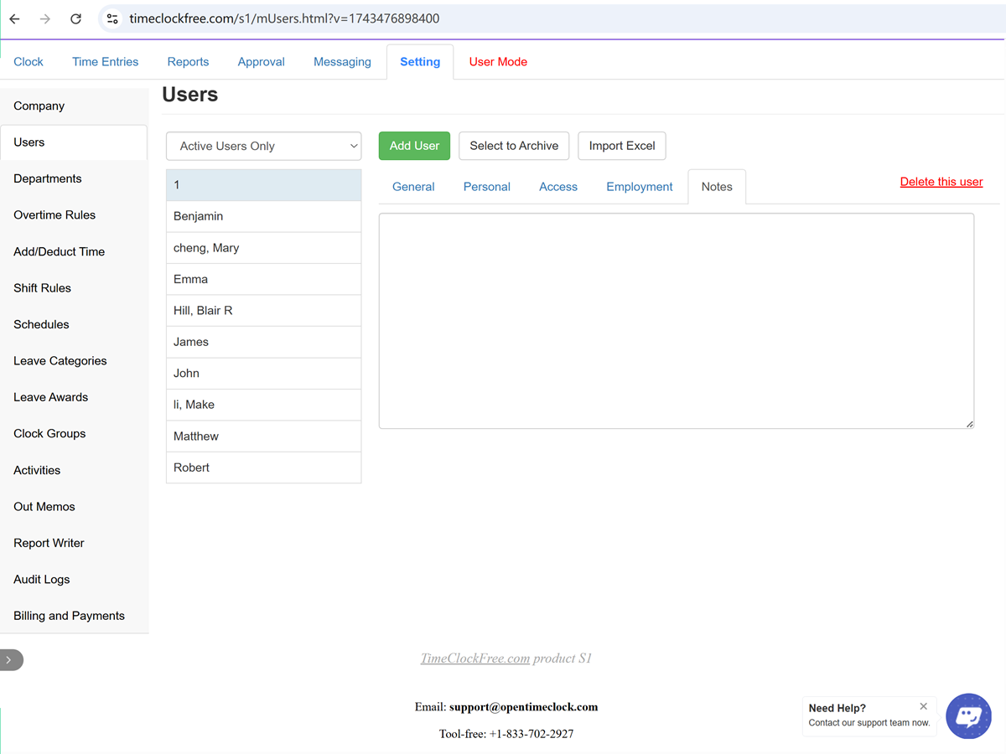Click the Add User button
The width and height of the screenshot is (1006, 754).
tap(415, 146)
